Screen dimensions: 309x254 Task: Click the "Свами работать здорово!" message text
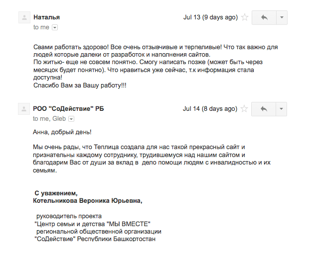[x=80, y=47]
